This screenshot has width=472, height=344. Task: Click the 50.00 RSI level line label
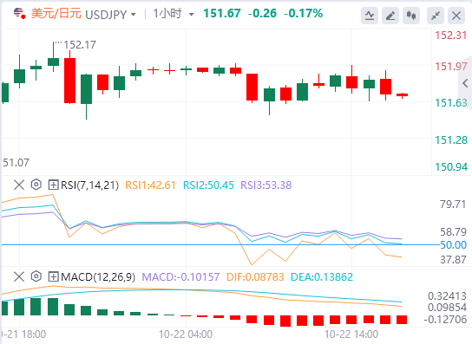453,244
